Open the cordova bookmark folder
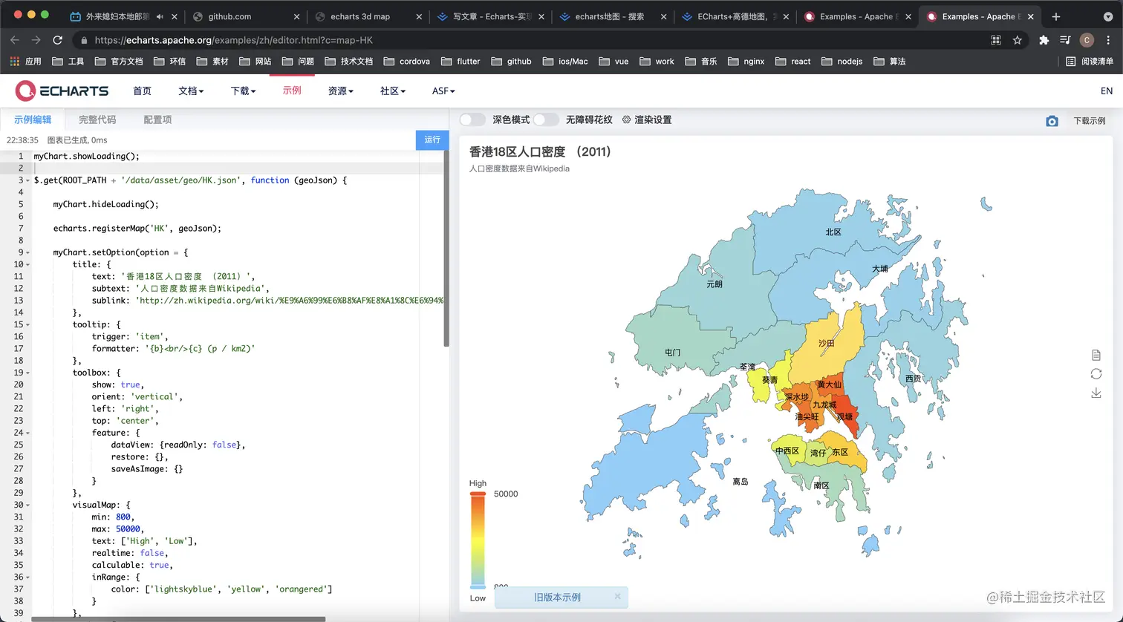 (x=407, y=62)
